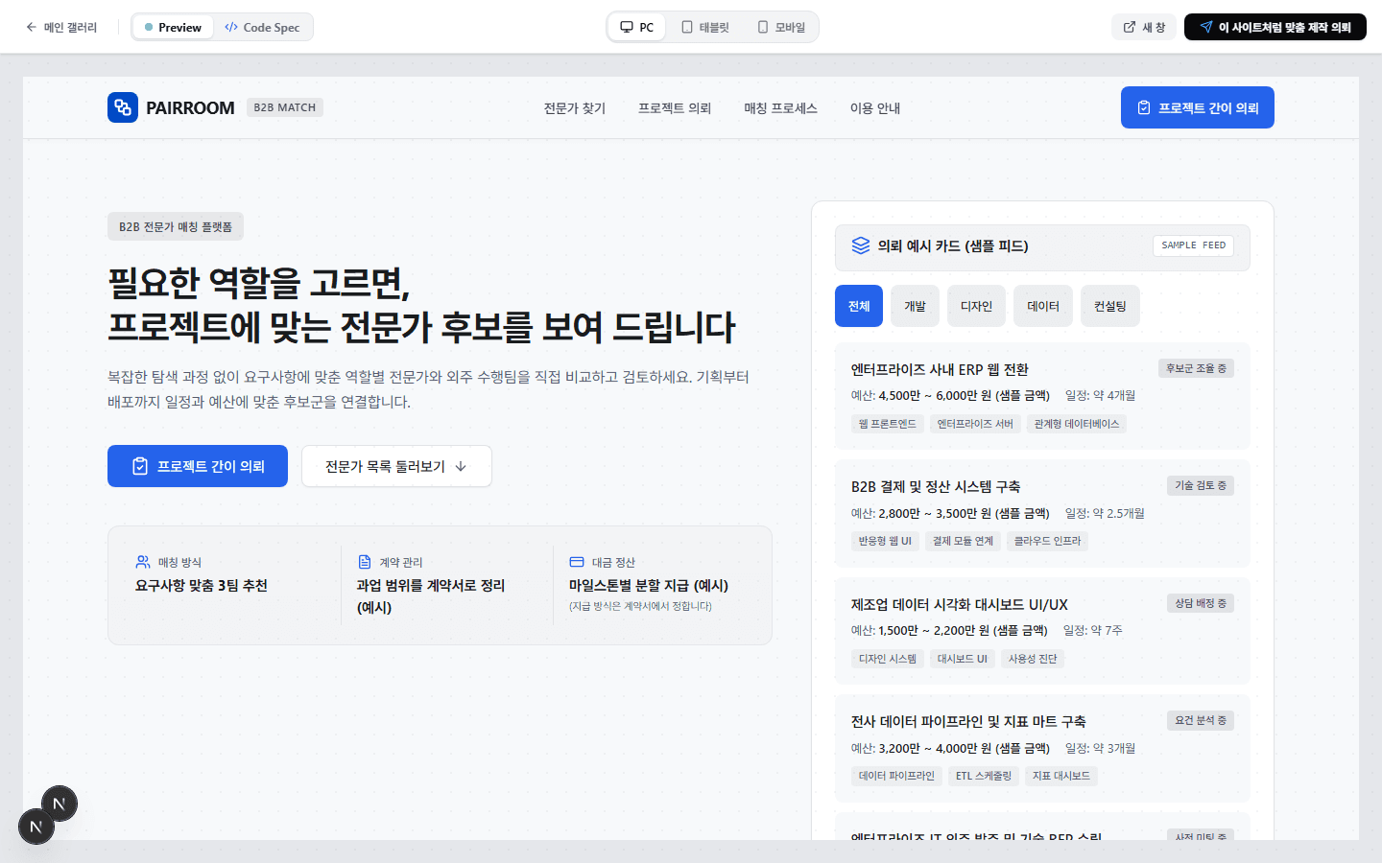This screenshot has height=863, width=1382.
Task: Click the hero 프로젝트 간이 의뢰 button
Action: coord(198,466)
